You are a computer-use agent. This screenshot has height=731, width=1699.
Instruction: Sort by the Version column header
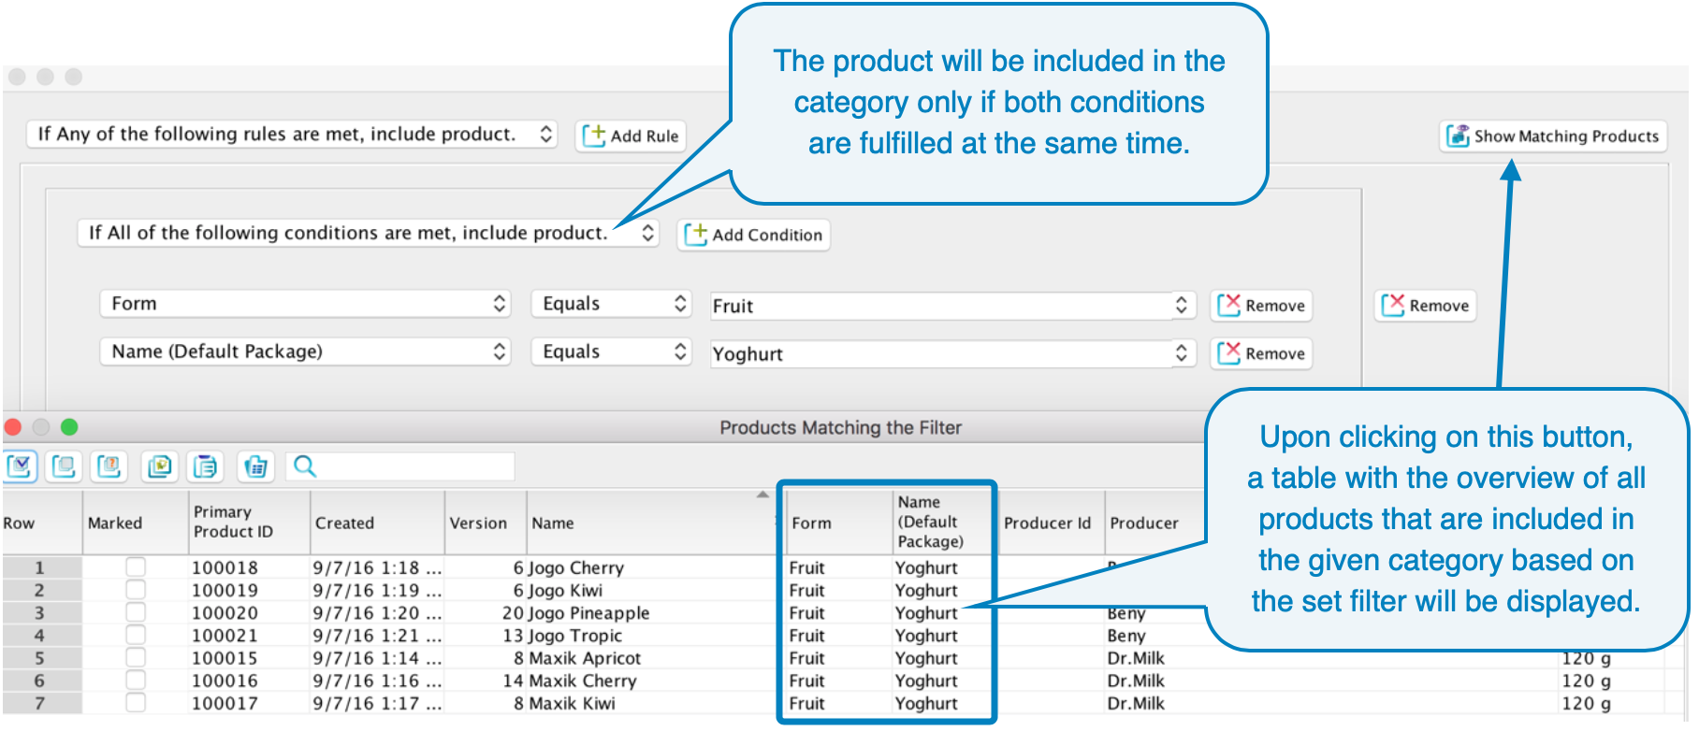click(x=486, y=523)
